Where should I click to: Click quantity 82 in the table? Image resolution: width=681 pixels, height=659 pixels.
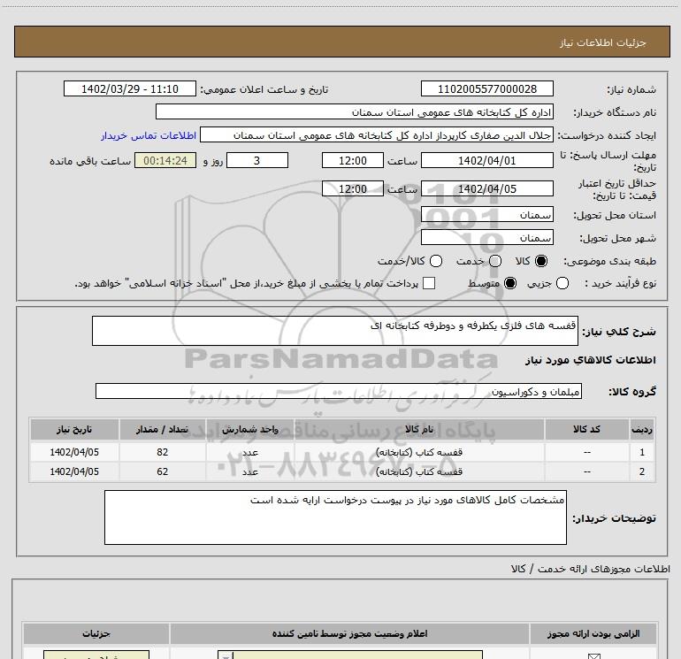point(163,452)
